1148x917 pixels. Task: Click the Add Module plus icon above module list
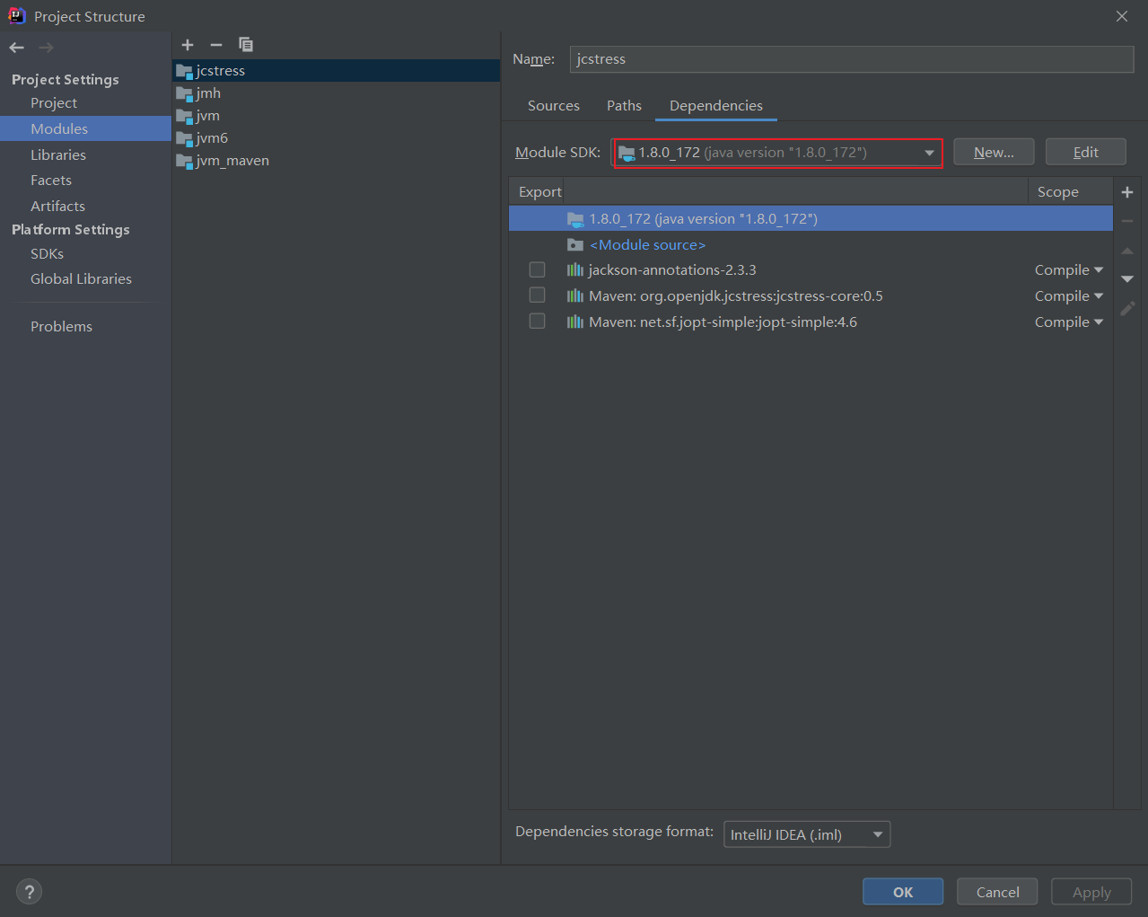tap(188, 44)
